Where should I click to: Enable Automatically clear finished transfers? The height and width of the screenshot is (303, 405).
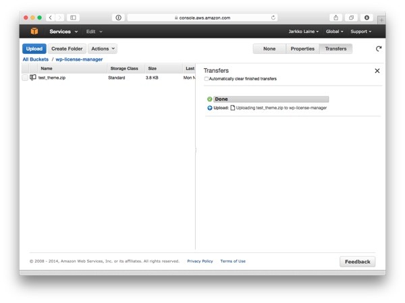click(206, 79)
